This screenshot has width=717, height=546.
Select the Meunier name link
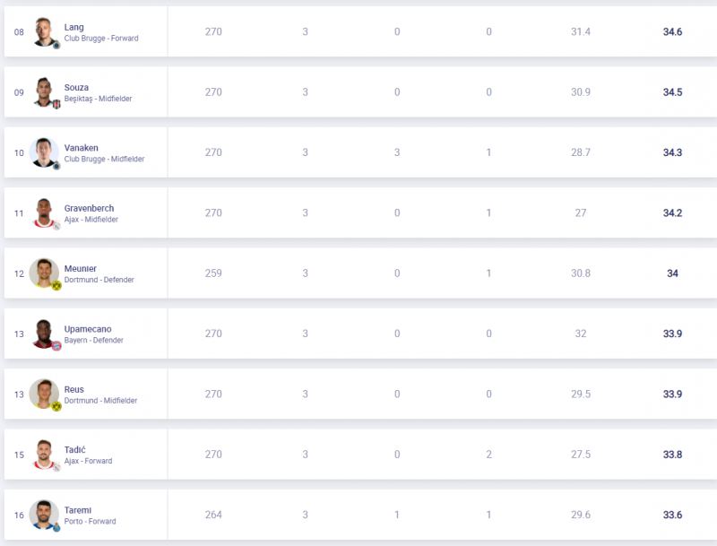pyautogui.click(x=80, y=268)
